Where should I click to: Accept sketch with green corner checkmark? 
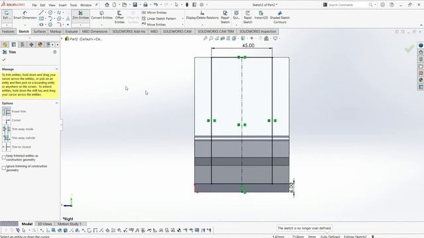click(x=409, y=49)
